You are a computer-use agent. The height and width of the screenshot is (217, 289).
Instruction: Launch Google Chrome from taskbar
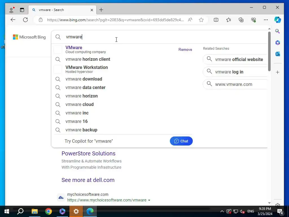[49, 211]
